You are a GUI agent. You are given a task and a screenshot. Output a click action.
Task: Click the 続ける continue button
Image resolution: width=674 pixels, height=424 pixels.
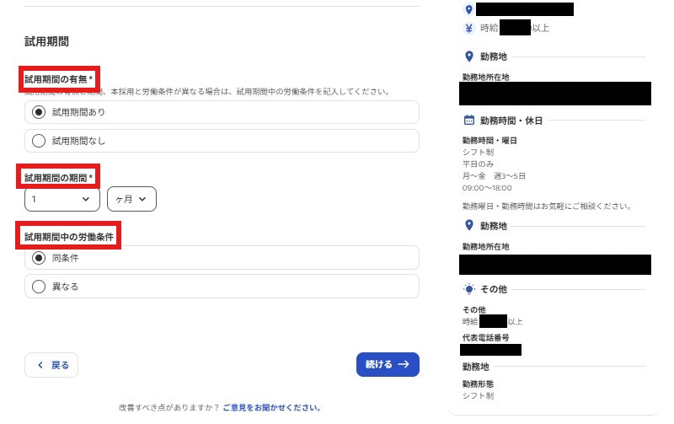click(x=388, y=364)
